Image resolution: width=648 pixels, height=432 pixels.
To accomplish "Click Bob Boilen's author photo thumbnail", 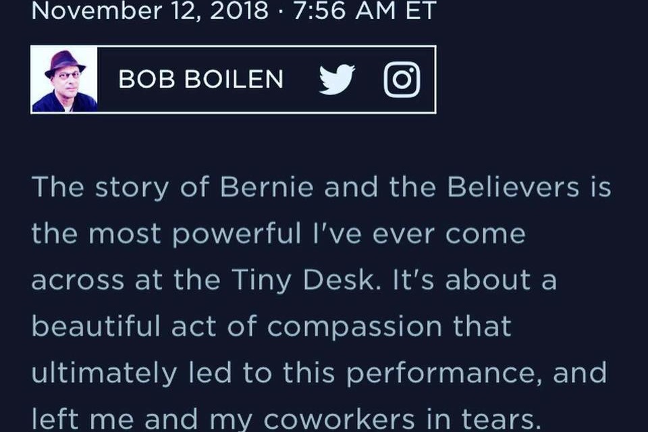I will pos(65,80).
